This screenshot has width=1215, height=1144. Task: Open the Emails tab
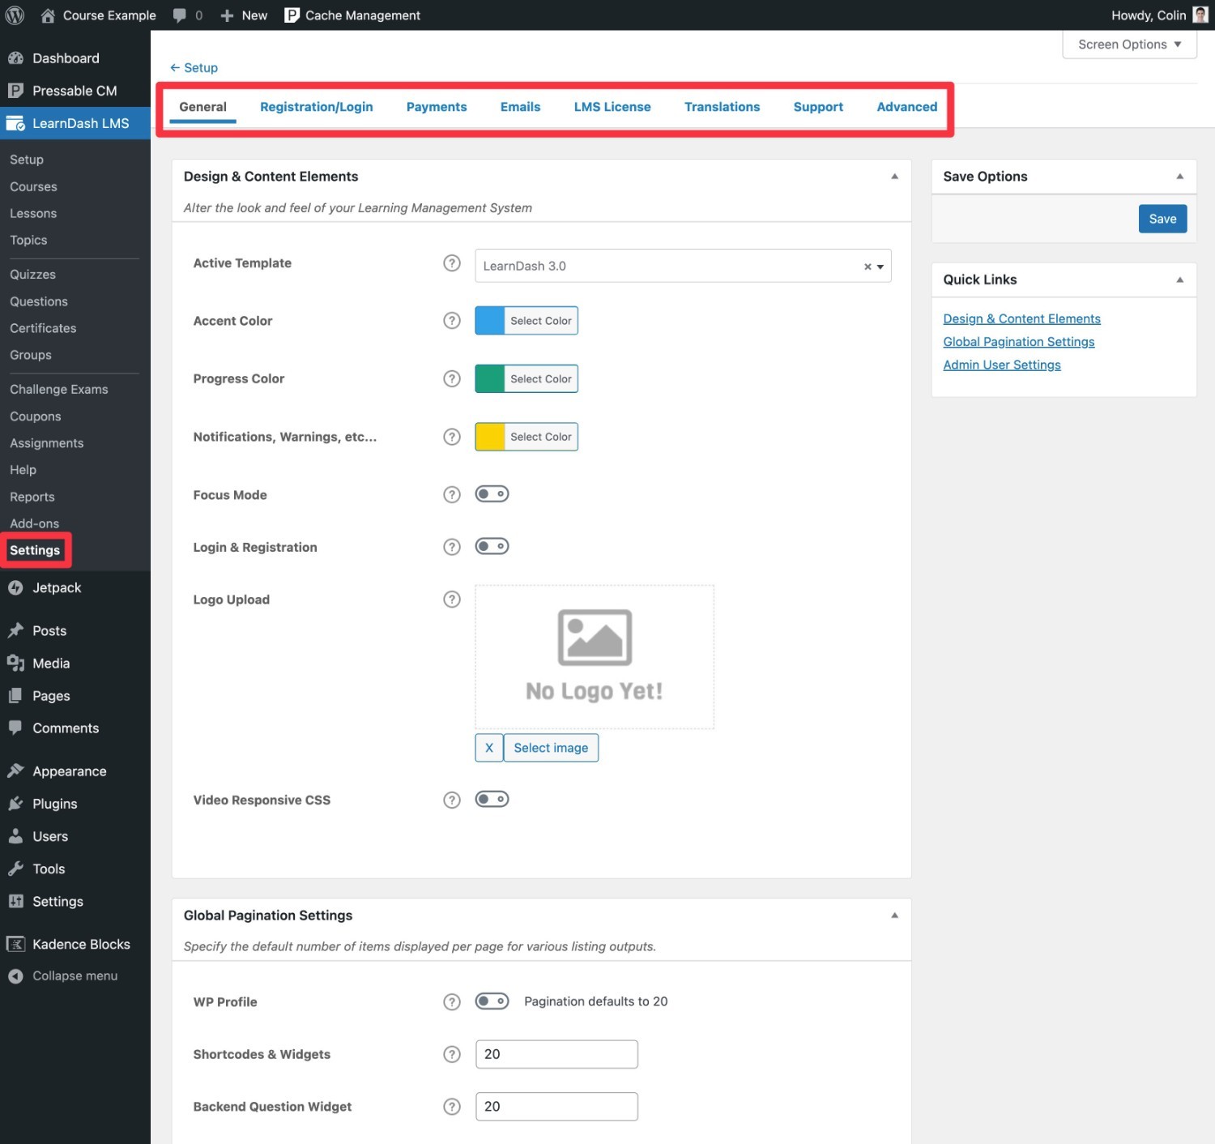coord(520,107)
